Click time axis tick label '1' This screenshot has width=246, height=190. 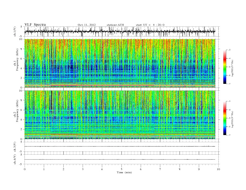(x=44, y=169)
